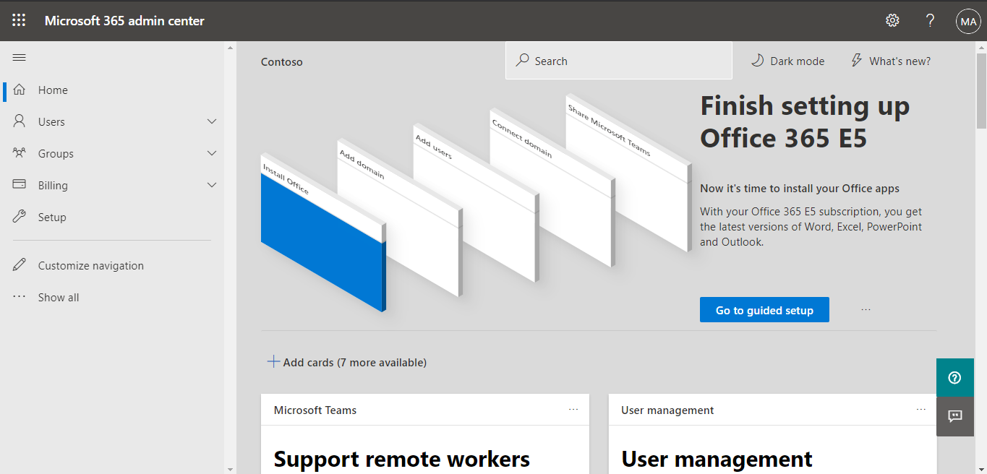The image size is (987, 474).
Task: Open the help panel on the right edge
Action: point(954,377)
